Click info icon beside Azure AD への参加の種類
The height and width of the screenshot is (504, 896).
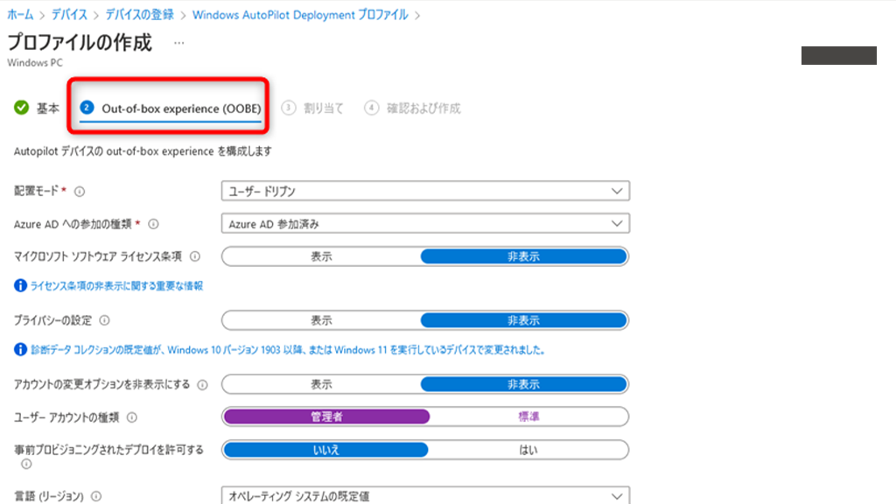[x=153, y=224]
